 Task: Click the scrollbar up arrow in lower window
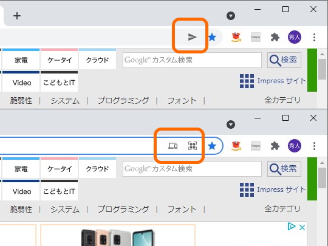tap(323, 163)
